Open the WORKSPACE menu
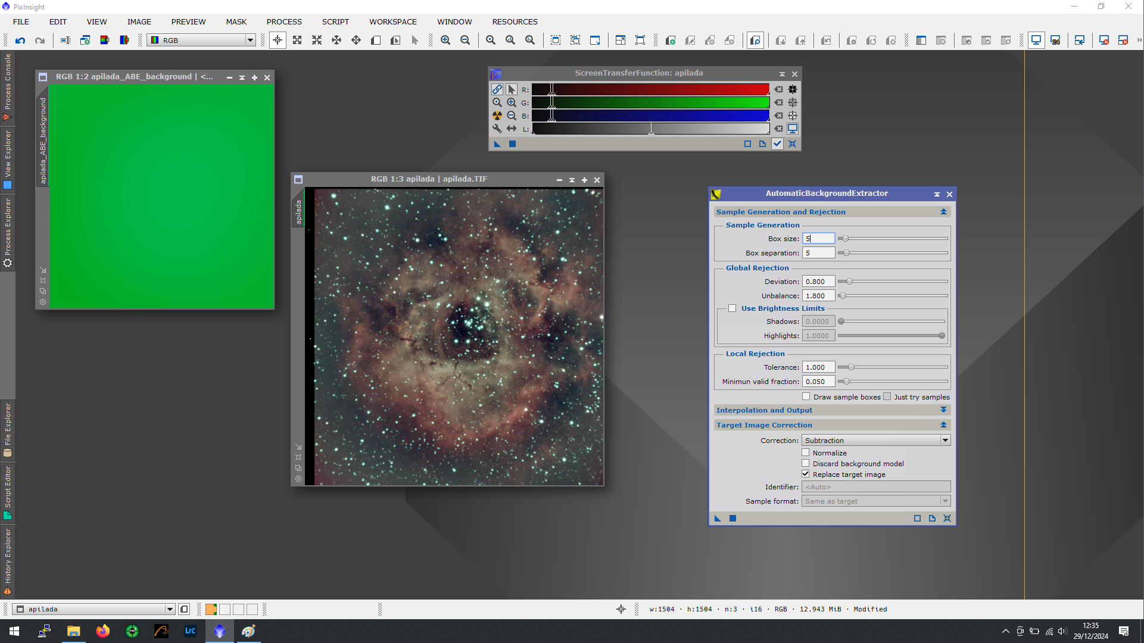Viewport: 1144px width, 643px height. point(393,22)
